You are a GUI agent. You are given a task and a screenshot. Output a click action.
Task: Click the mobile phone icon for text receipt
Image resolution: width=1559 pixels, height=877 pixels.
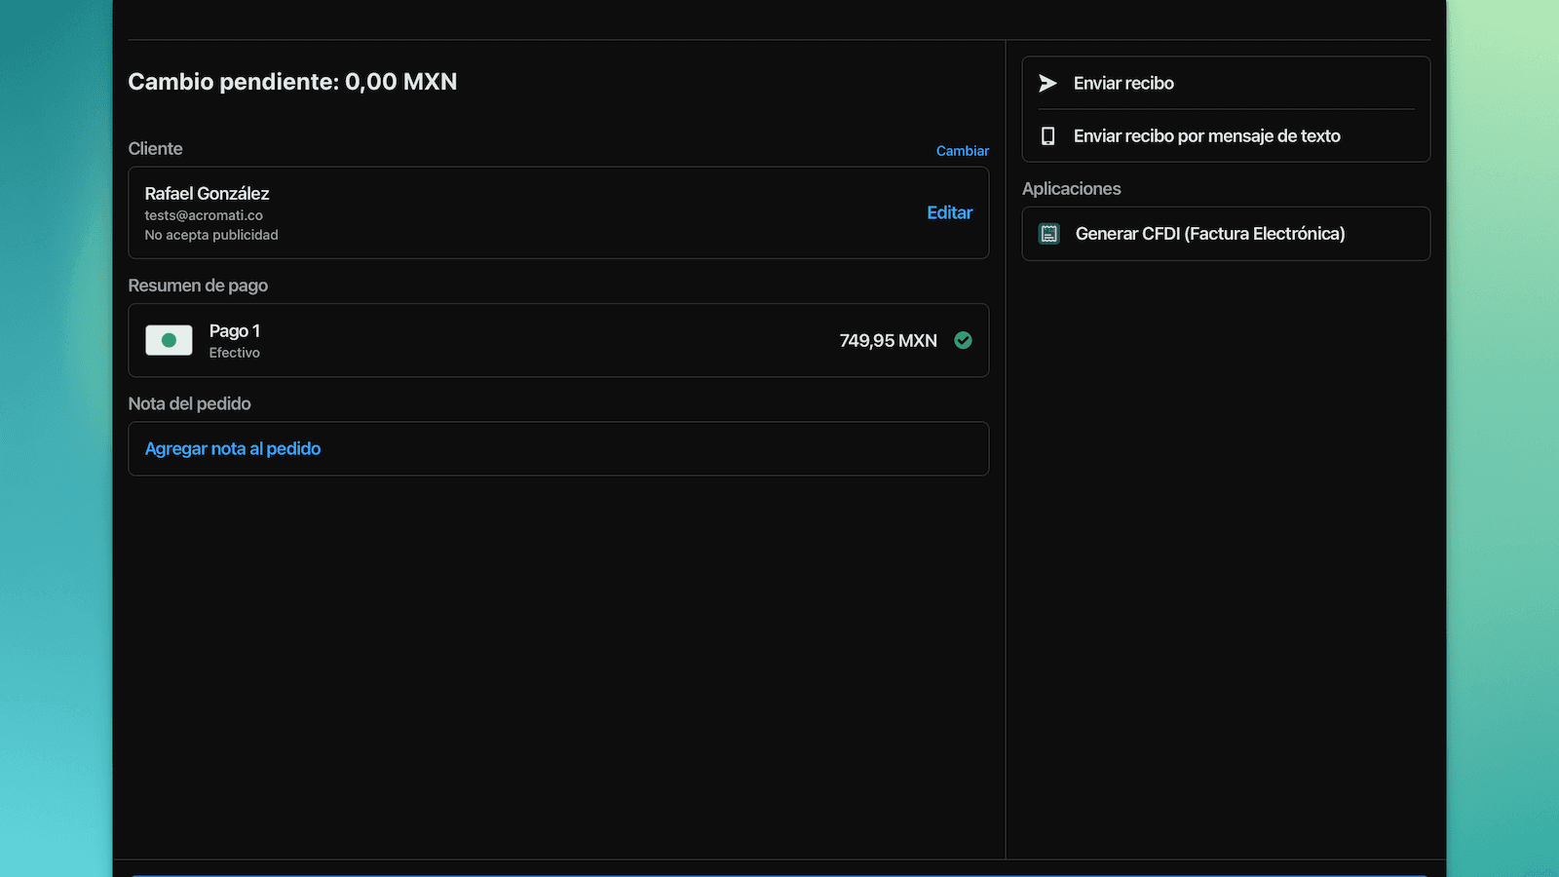[x=1047, y=136]
